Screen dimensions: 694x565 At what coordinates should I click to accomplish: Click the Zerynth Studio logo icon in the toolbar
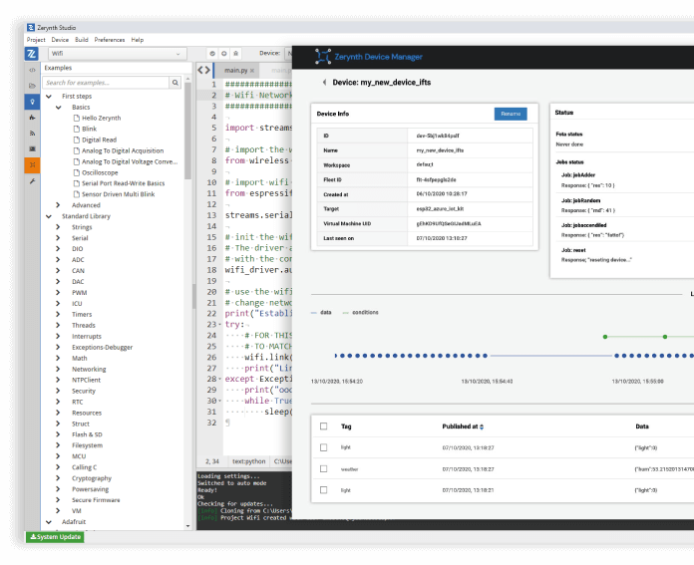pos(32,54)
